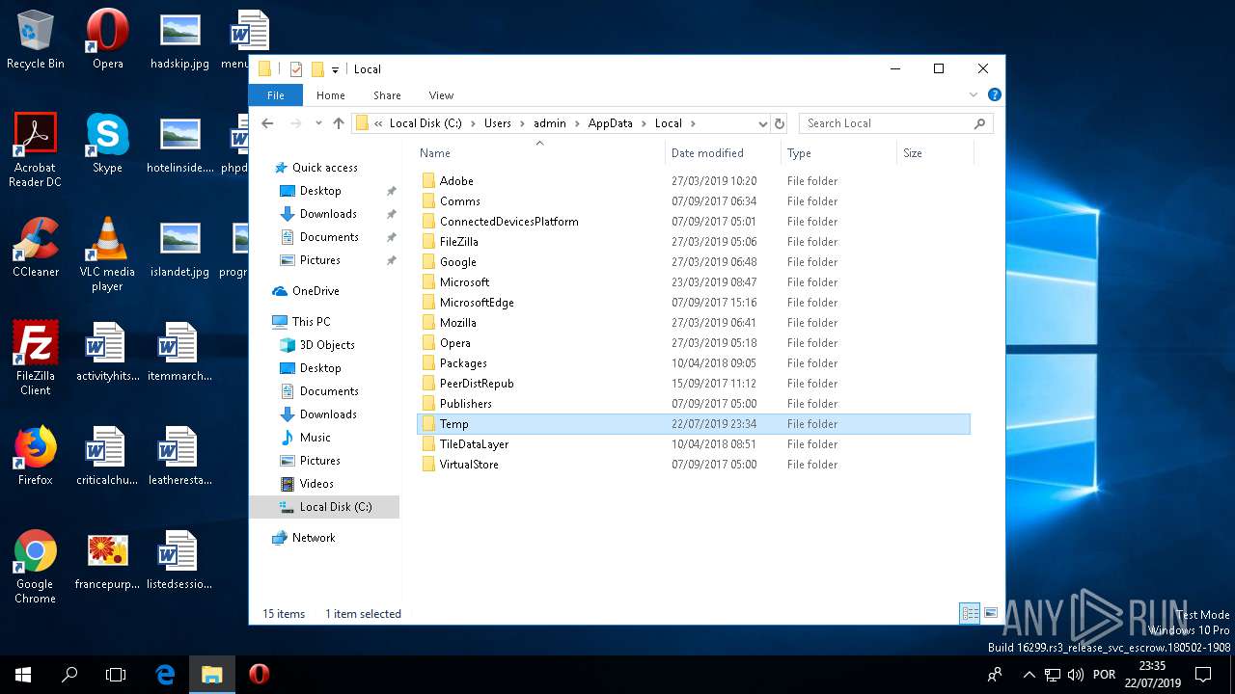Viewport: 1235px width, 694px height.
Task: Click the POR language indicator in tray
Action: (x=1104, y=675)
